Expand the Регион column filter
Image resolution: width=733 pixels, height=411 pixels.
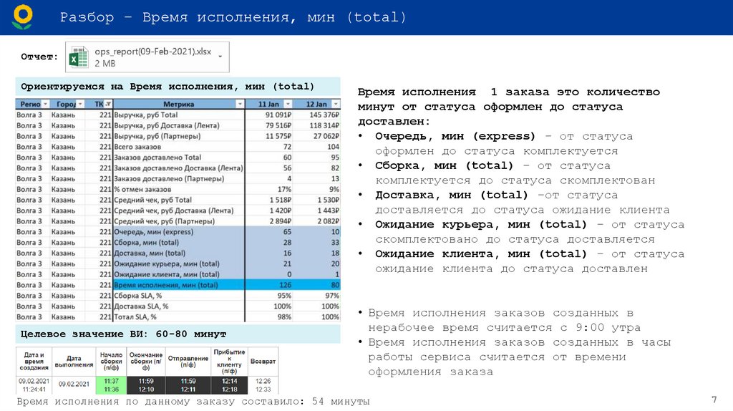click(x=45, y=105)
